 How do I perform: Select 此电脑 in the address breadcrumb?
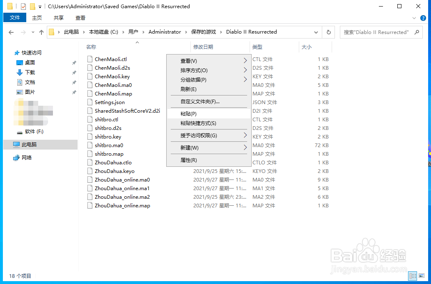tap(71, 32)
